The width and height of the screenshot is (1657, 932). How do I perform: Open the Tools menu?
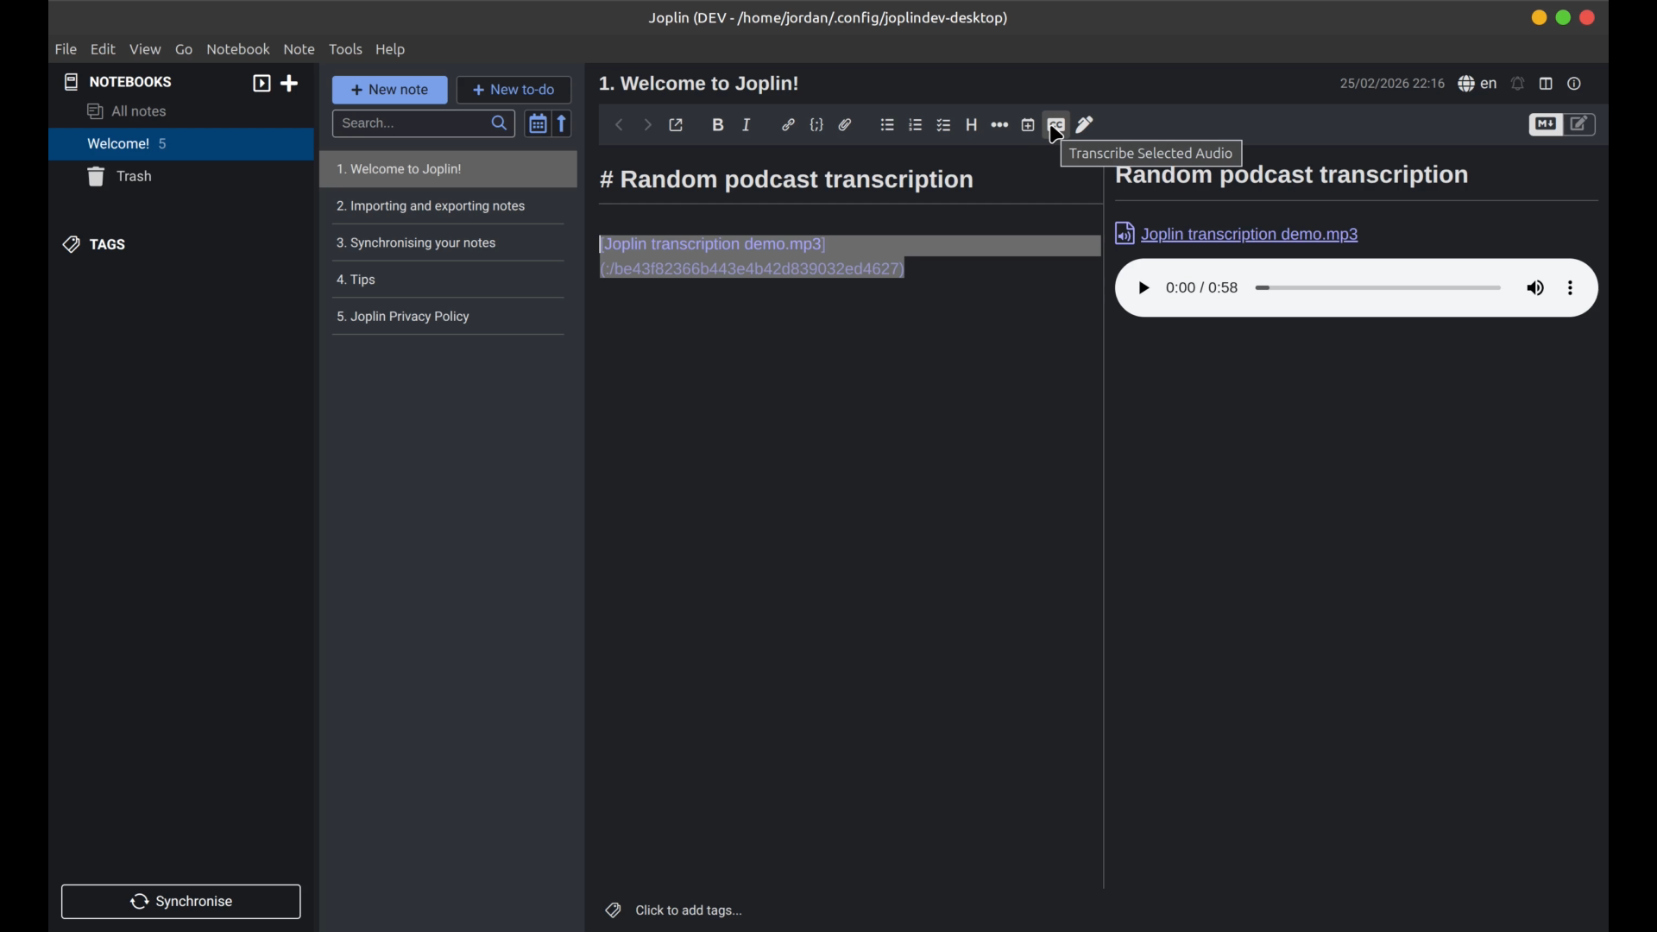[346, 49]
